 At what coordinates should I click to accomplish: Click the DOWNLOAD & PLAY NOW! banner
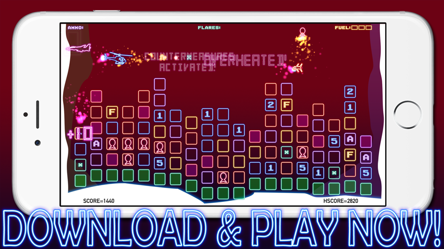point(222,228)
